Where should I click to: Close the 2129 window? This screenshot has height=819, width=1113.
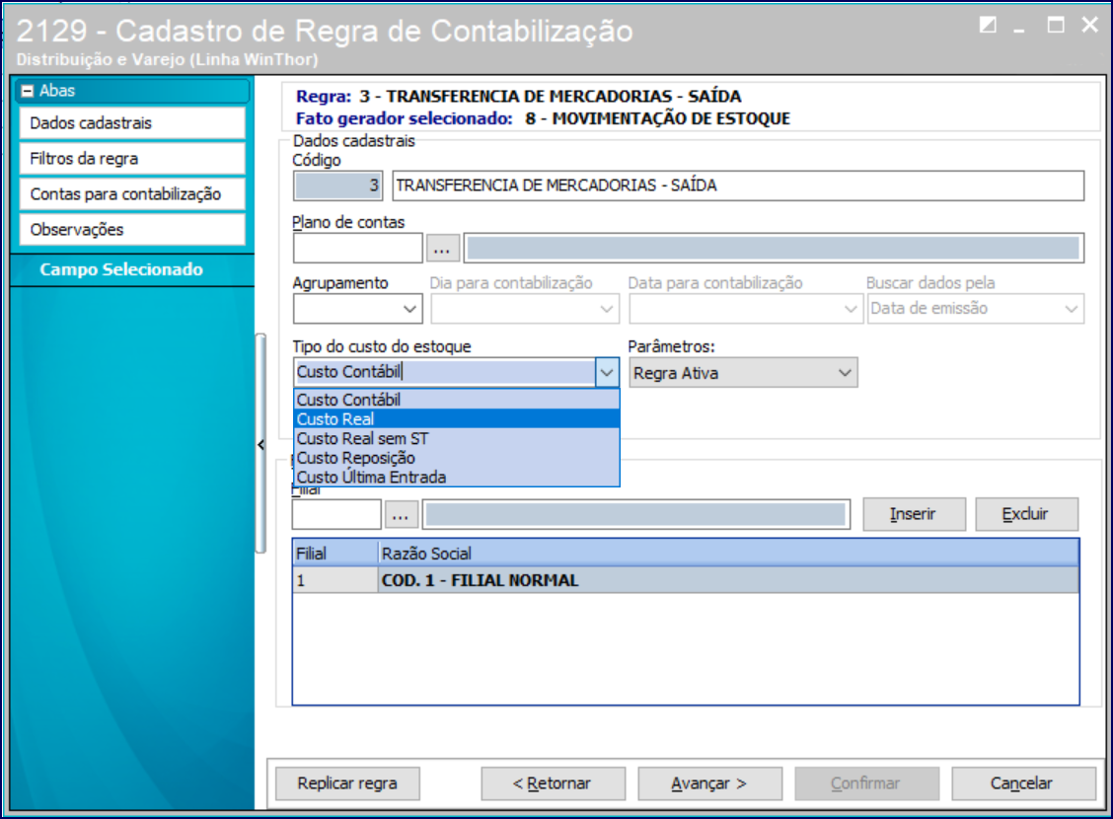pyautogui.click(x=1089, y=25)
